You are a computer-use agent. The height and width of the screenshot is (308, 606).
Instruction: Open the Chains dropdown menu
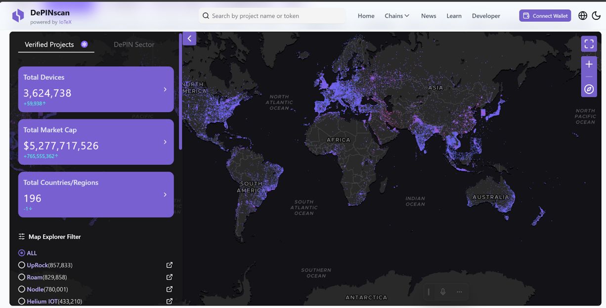(x=397, y=16)
